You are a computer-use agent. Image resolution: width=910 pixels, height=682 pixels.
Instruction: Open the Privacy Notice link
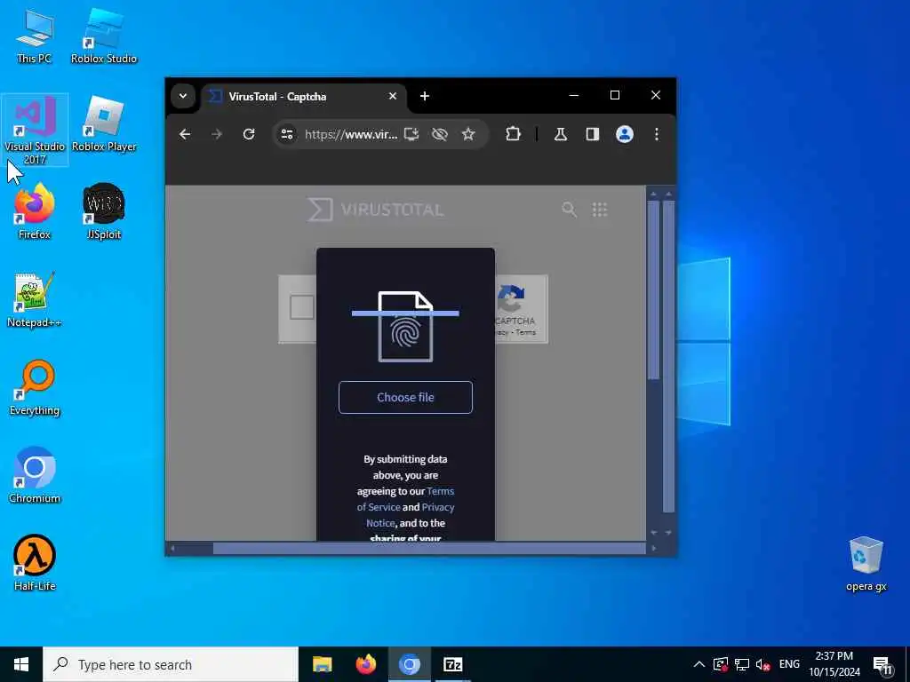coord(411,515)
